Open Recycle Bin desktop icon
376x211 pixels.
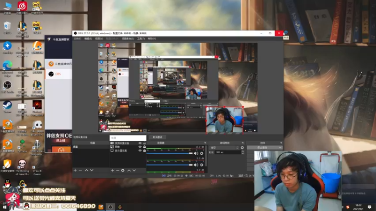[8, 28]
